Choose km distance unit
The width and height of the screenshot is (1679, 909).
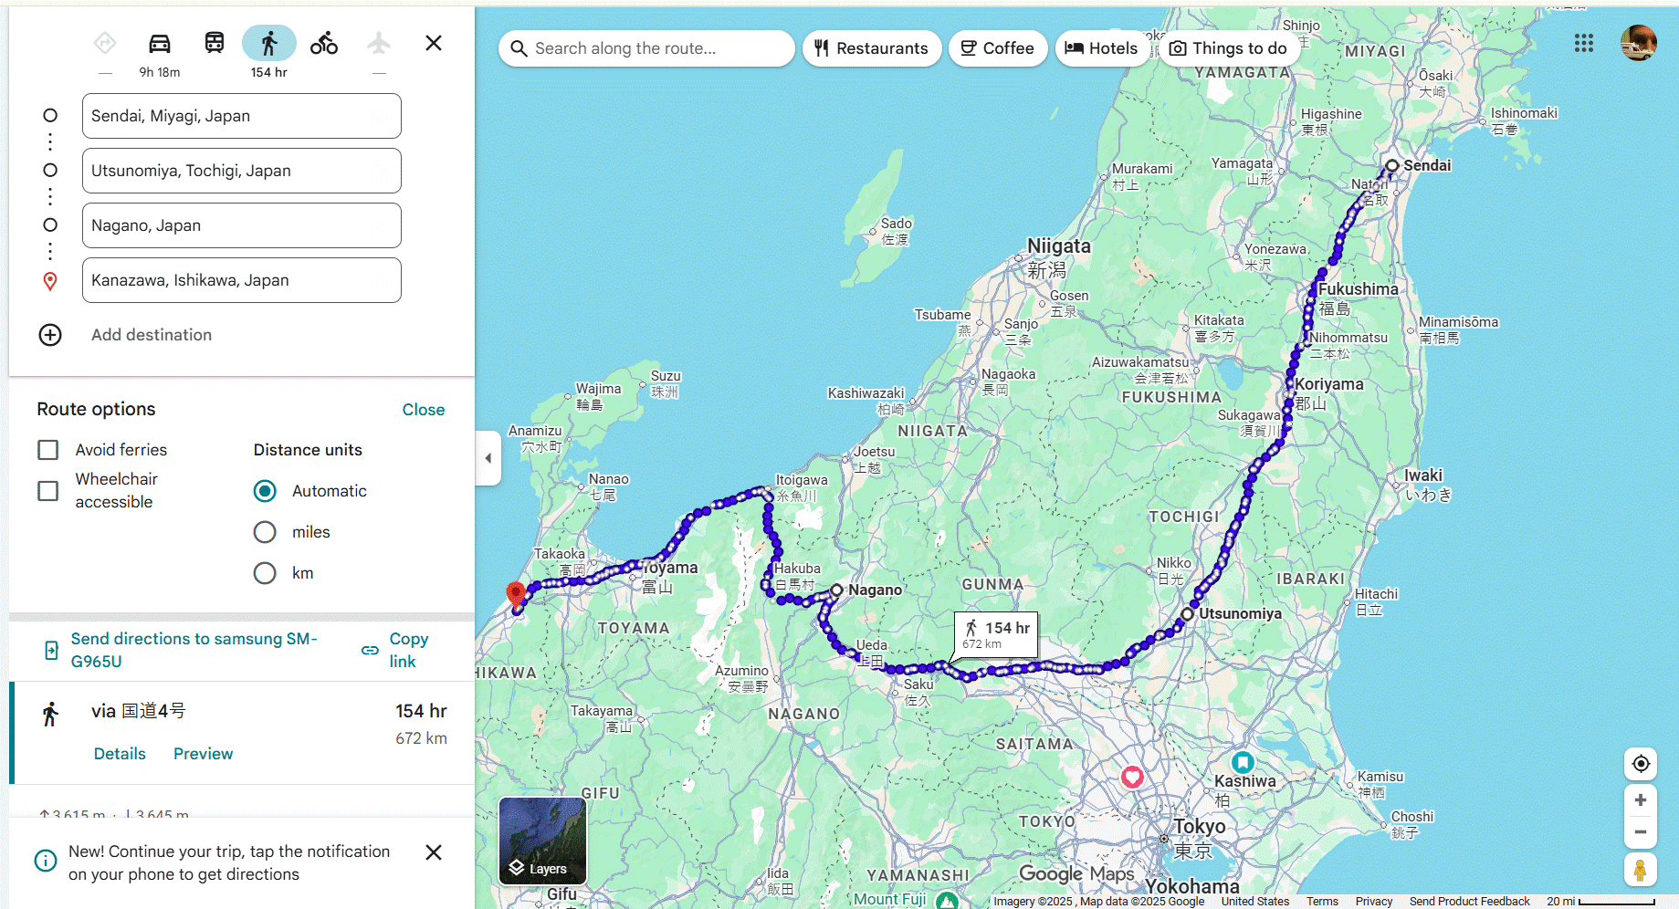[x=265, y=573]
